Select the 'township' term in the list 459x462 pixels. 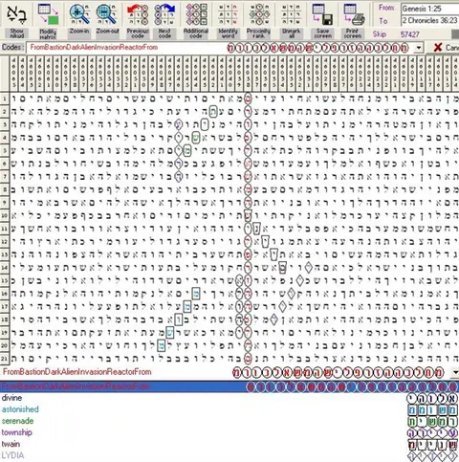(x=17, y=432)
